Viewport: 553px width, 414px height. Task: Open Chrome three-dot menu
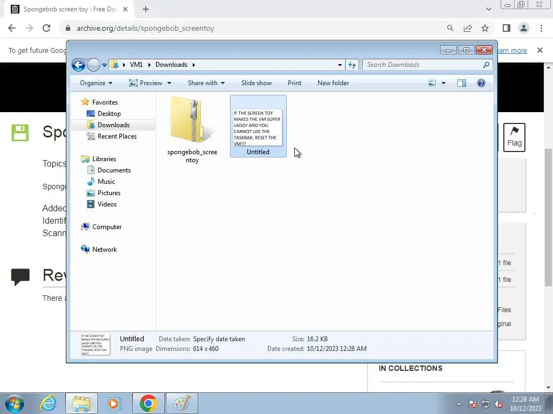click(x=541, y=28)
